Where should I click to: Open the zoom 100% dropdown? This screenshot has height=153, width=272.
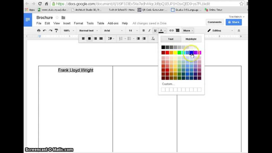coord(68,31)
